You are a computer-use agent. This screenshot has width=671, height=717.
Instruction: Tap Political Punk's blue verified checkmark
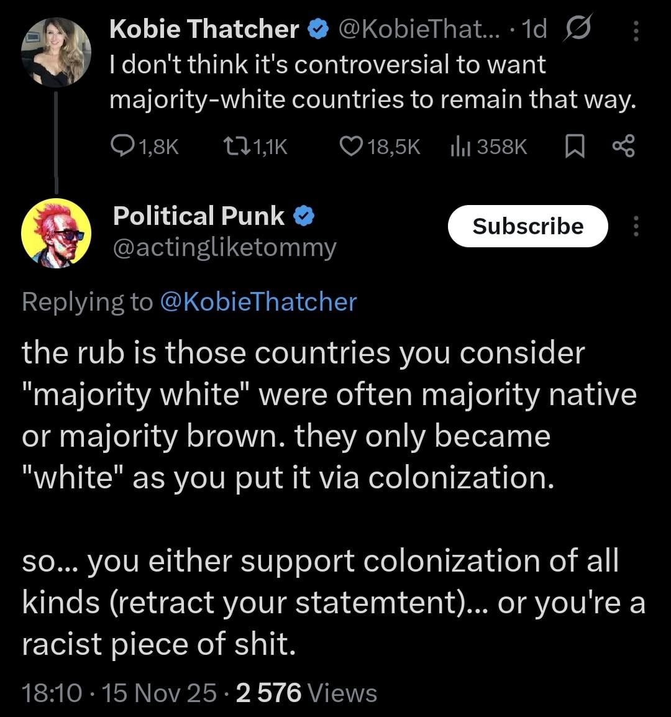(303, 216)
